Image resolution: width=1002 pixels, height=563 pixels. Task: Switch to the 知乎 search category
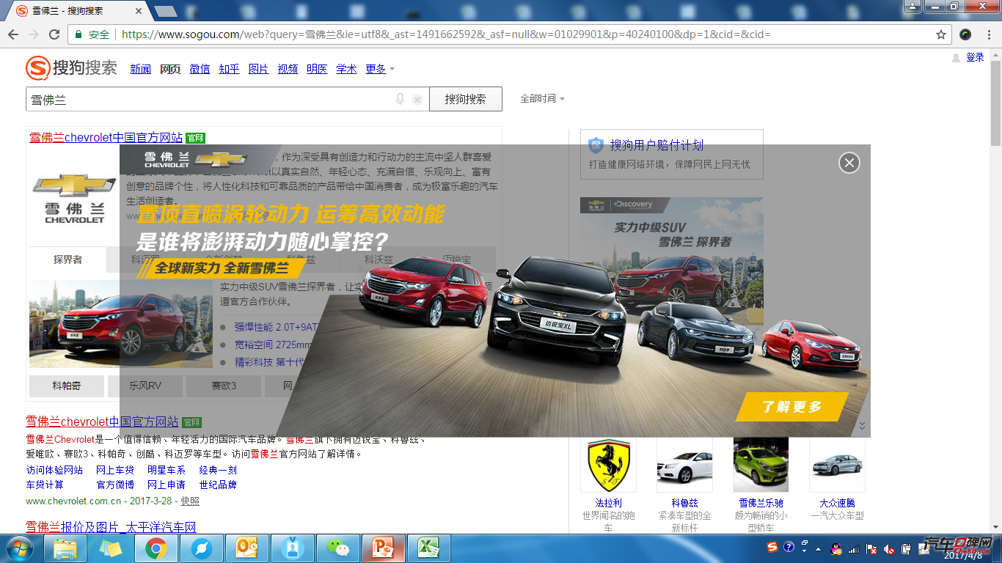click(x=229, y=69)
